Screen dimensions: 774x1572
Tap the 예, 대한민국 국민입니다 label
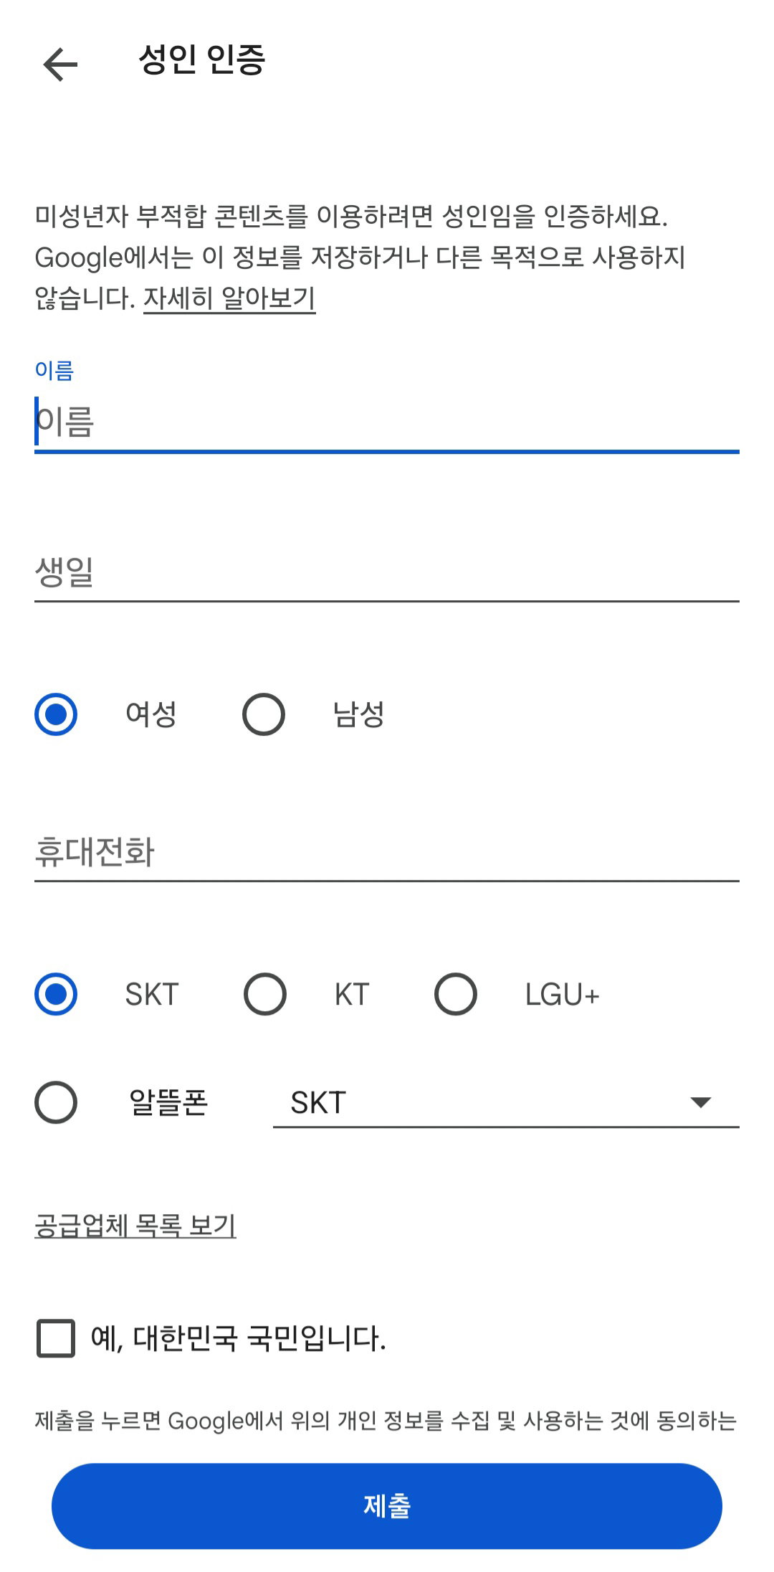[x=239, y=1338]
